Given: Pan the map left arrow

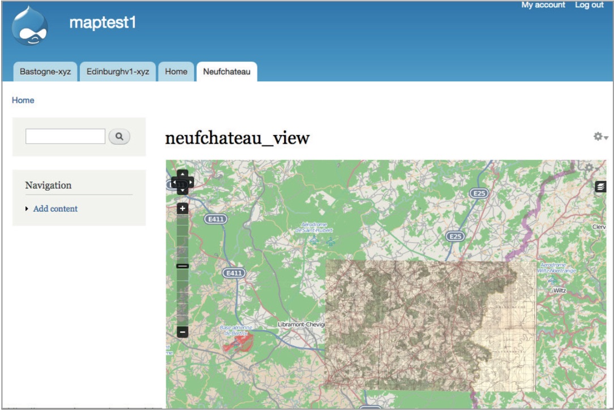Looking at the screenshot, I should [x=175, y=183].
